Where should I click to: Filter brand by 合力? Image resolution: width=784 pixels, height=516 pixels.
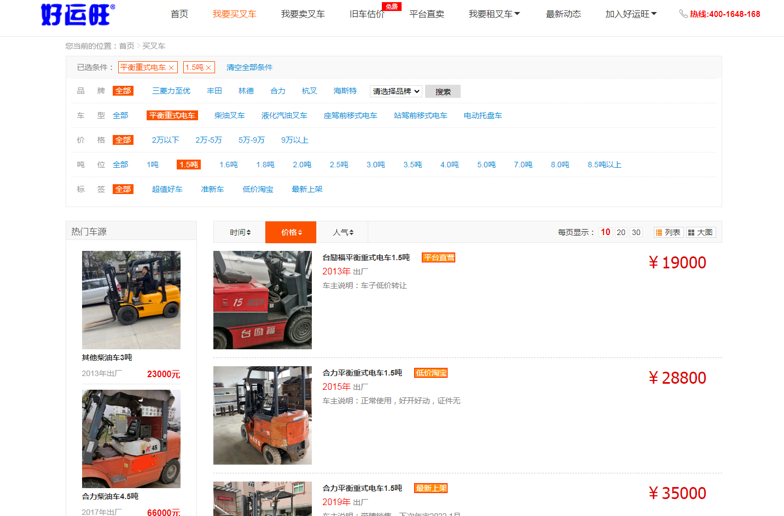coord(278,91)
